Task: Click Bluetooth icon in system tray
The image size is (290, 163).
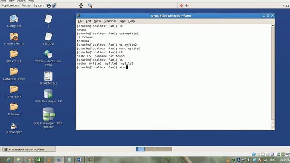Action: tap(239, 160)
